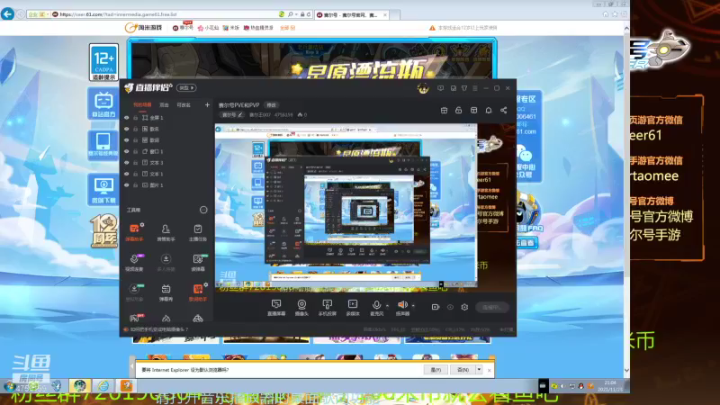Open the 弹幕秀 danmaku show tool
The width and height of the screenshot is (720, 405).
[166, 292]
